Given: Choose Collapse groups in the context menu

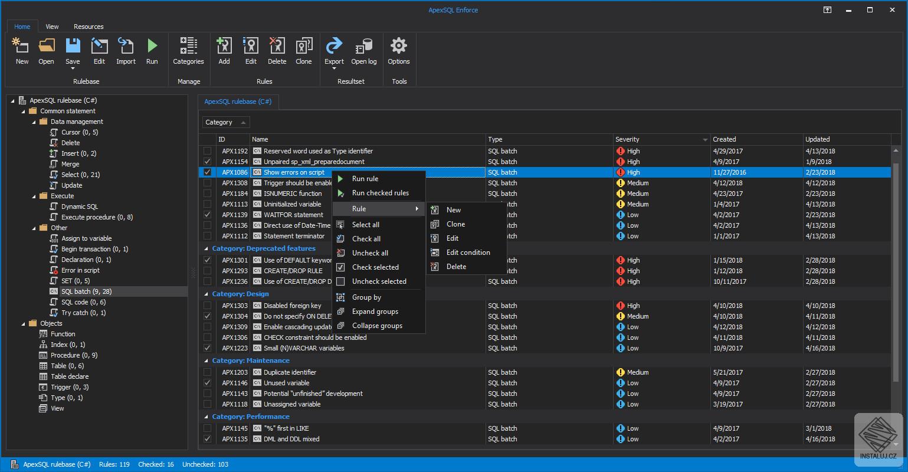Looking at the screenshot, I should 379,326.
